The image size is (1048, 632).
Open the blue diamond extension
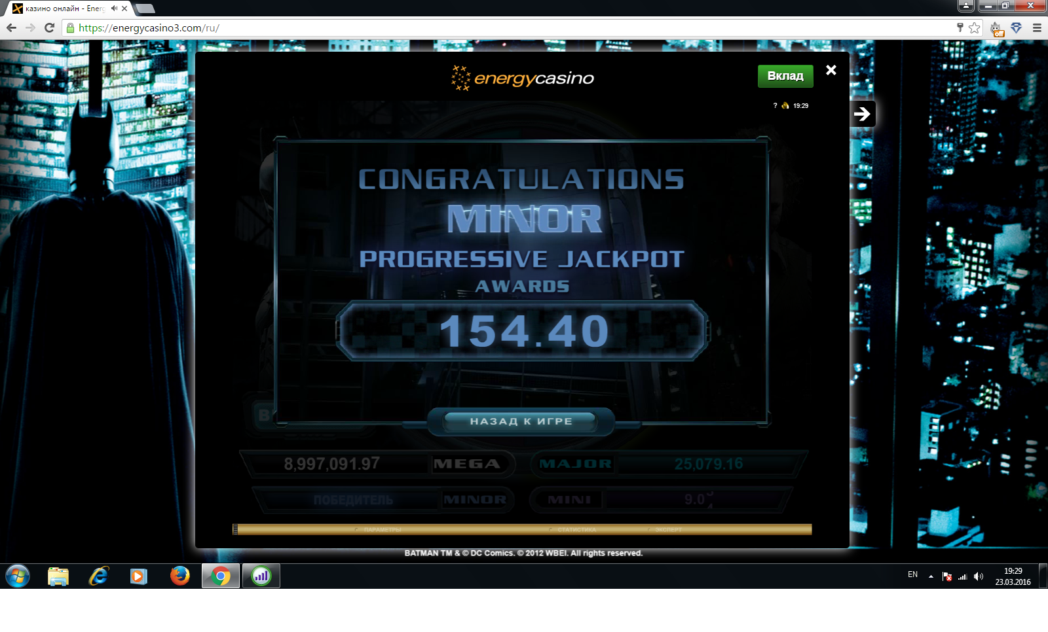[1016, 27]
